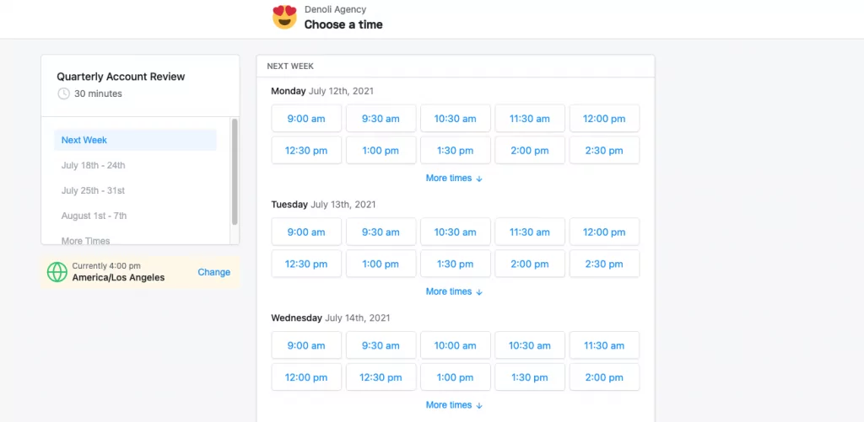Click the green globe timezone icon
The height and width of the screenshot is (422, 864).
click(57, 272)
